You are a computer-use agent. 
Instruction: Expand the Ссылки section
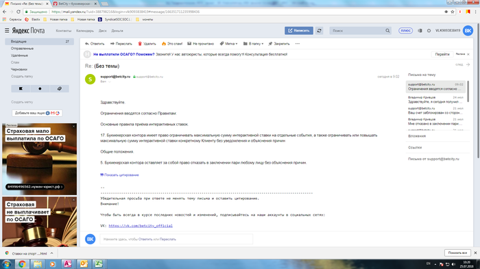coord(415,147)
